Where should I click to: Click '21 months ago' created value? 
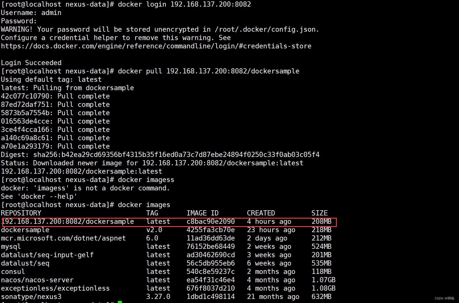[x=273, y=297]
